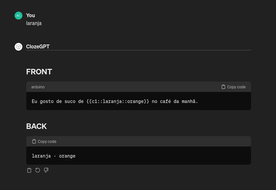The width and height of the screenshot is (276, 190).
Task: Click the divider line below ClozeGPT name
Action: (139, 50)
